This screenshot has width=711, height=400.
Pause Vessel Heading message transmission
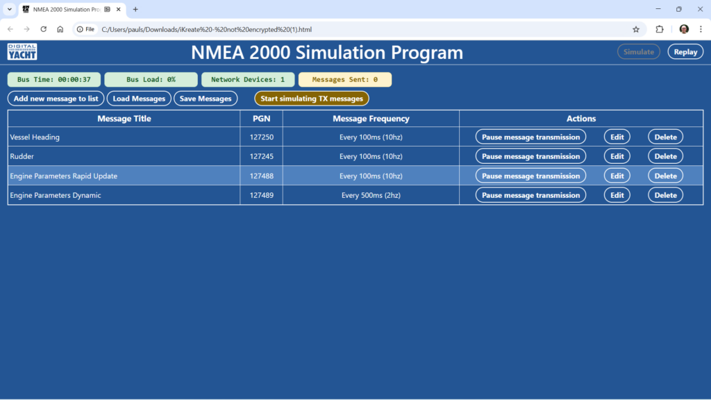[530, 137]
